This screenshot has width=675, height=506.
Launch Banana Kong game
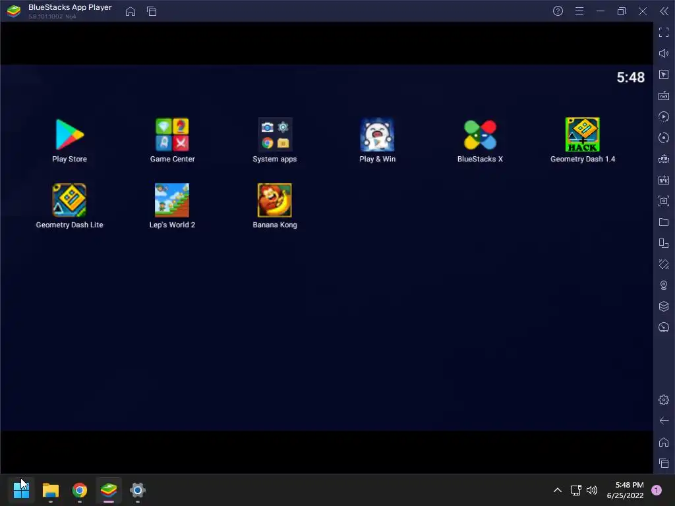pyautogui.click(x=275, y=200)
